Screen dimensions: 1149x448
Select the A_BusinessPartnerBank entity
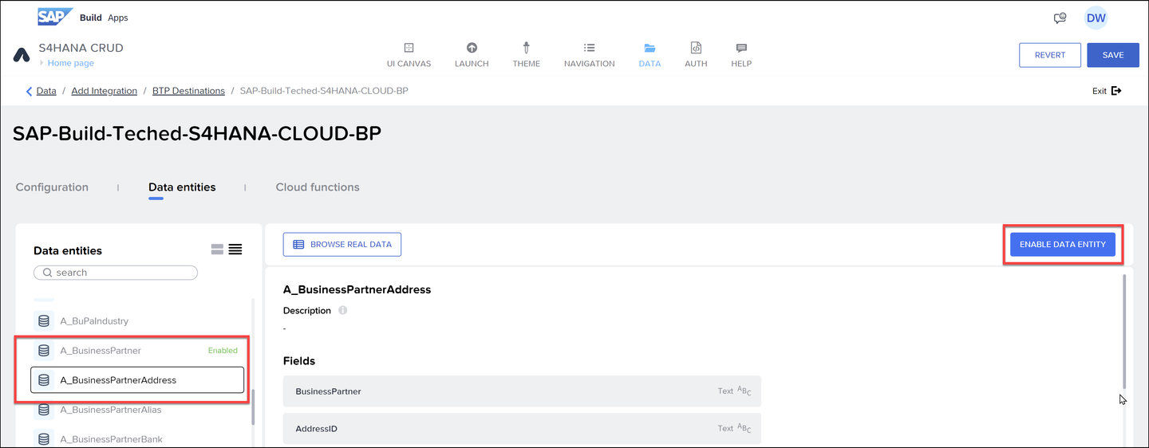[137, 438]
